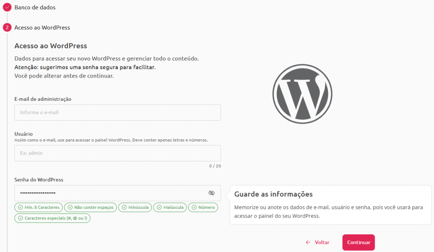Select the Acesso ao WordPress step label

pos(42,28)
